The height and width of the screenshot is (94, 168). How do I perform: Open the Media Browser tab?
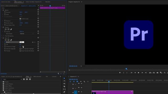(37, 77)
